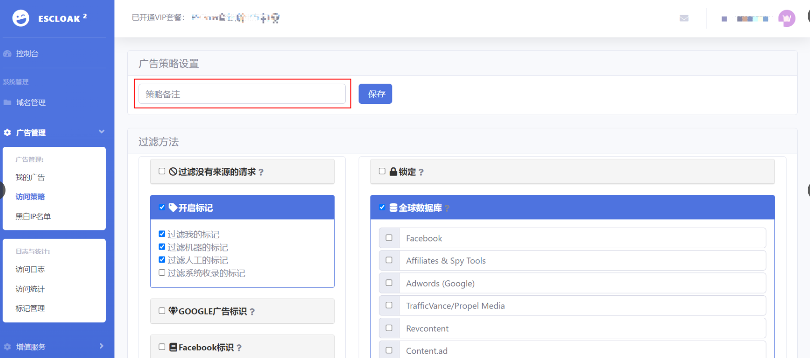Click the Facebook row label
This screenshot has width=810, height=358.
[424, 238]
